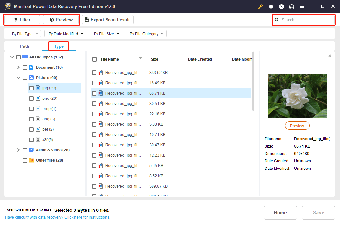Screen dimensions: 340x226
Task: Click the search magnifier icon
Action: point(277,20)
